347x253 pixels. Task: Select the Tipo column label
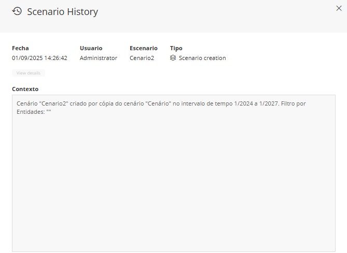[x=176, y=48]
